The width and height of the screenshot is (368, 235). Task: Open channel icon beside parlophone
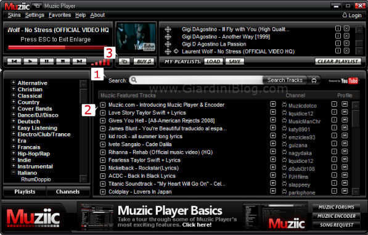[x=284, y=192]
